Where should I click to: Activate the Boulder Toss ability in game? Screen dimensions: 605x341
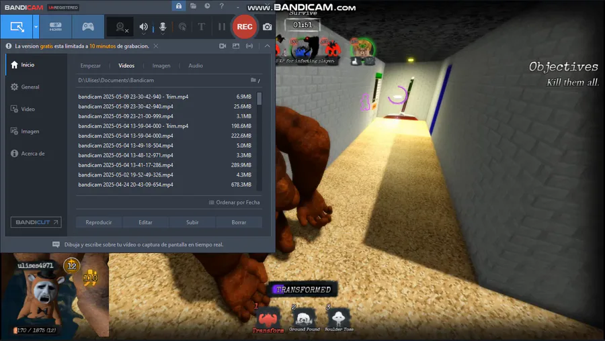point(339,319)
